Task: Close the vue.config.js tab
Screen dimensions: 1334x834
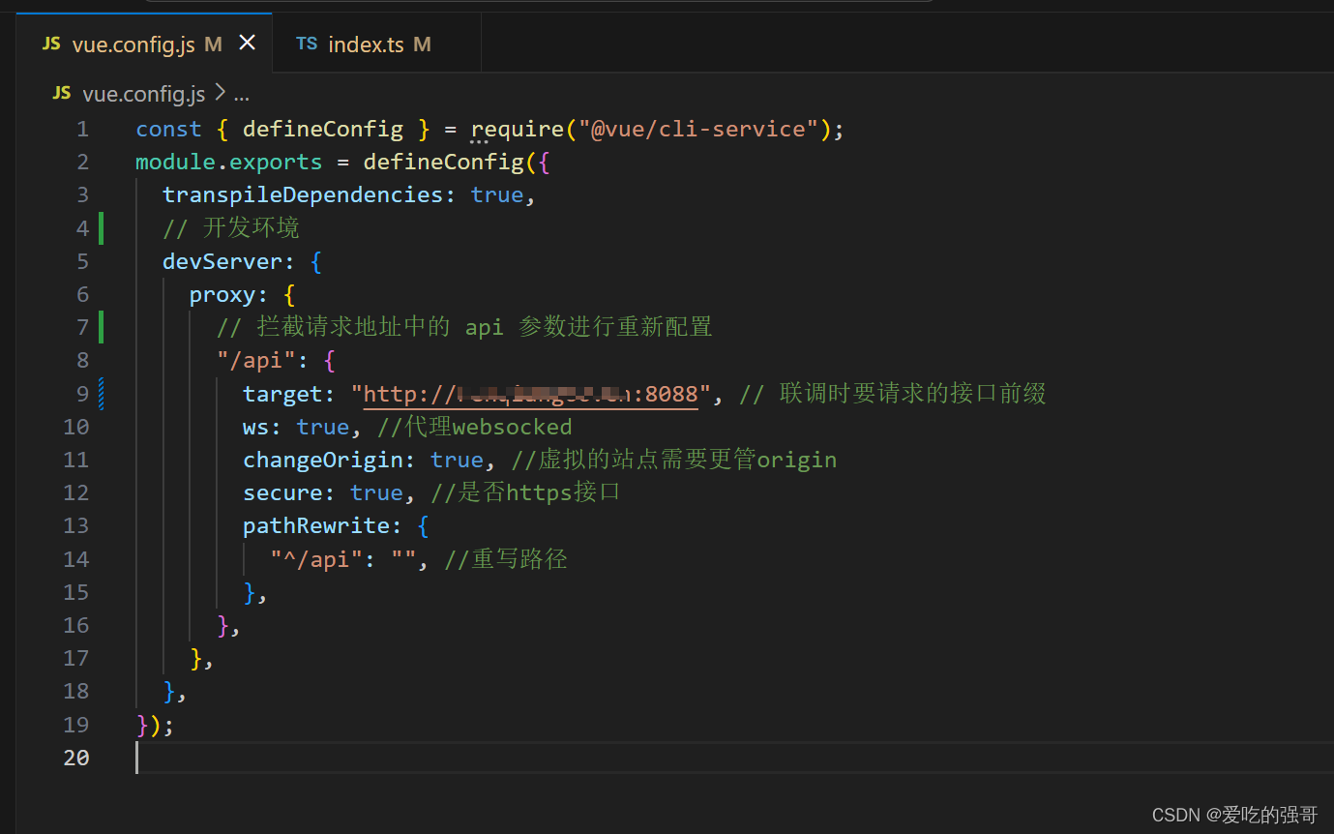Action: 248,43
